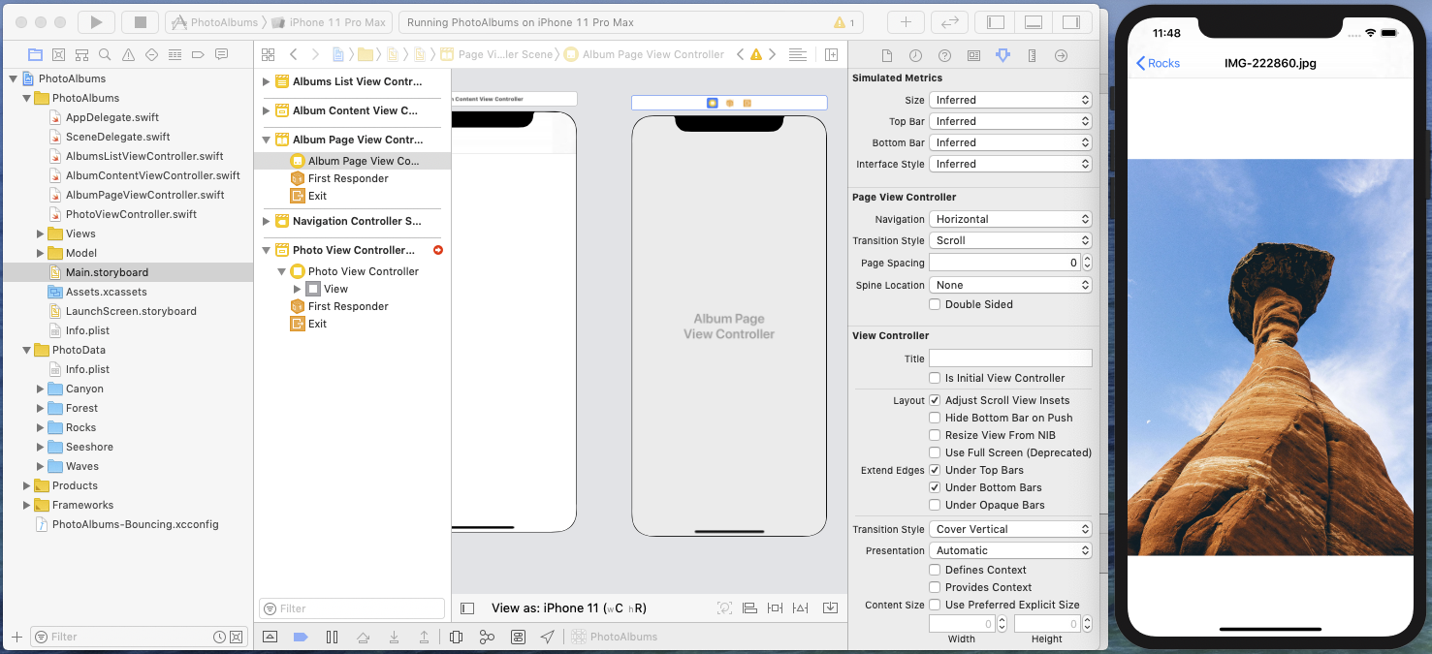Open the Navigation Horizontal dropdown
This screenshot has width=1432, height=654.
1010,219
